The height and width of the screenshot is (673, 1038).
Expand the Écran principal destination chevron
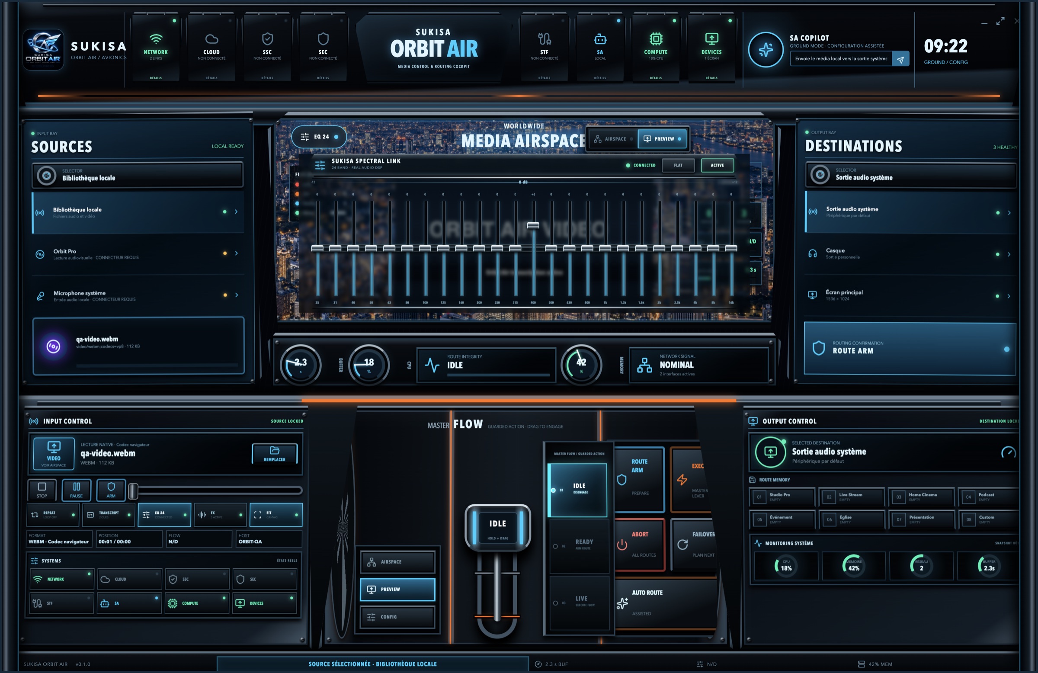[1009, 296]
